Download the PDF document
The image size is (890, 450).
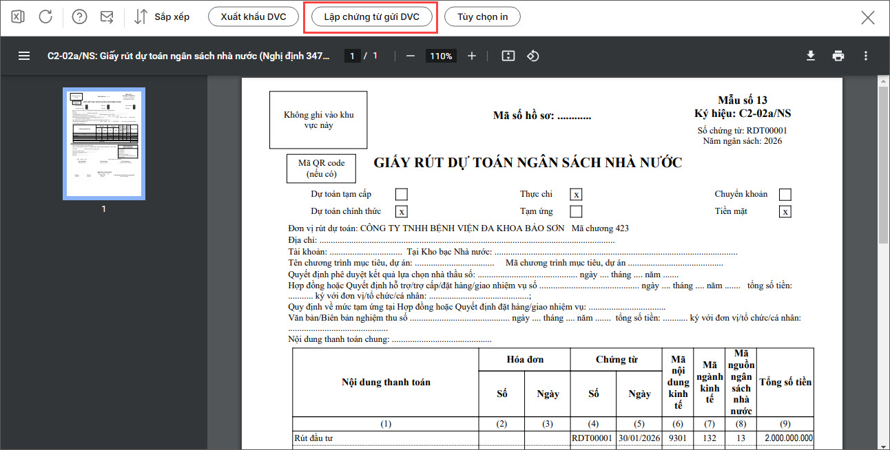pos(811,56)
